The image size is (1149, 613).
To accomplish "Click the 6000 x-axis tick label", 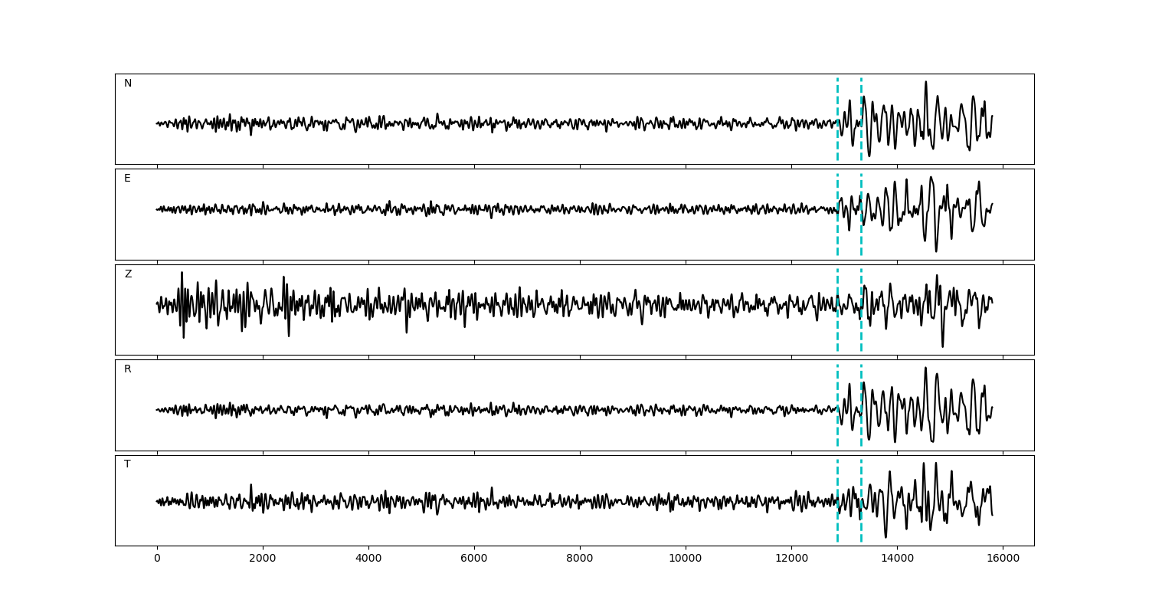I will tap(474, 559).
